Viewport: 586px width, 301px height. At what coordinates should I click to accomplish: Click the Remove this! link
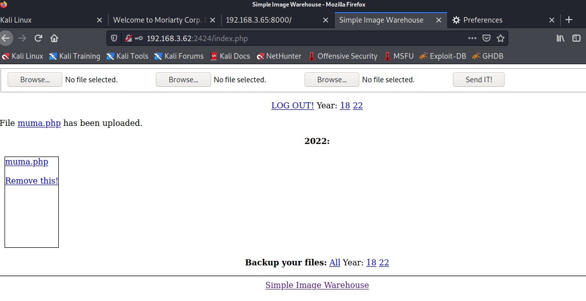tap(32, 181)
